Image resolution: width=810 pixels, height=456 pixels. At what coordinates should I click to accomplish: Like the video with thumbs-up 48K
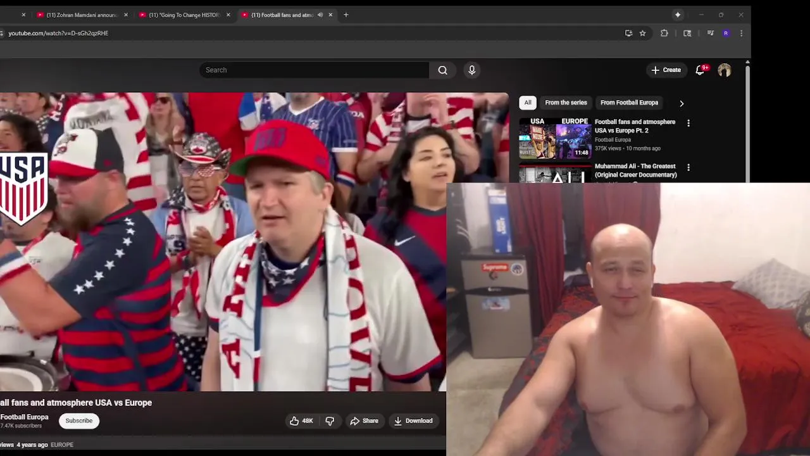tap(301, 421)
